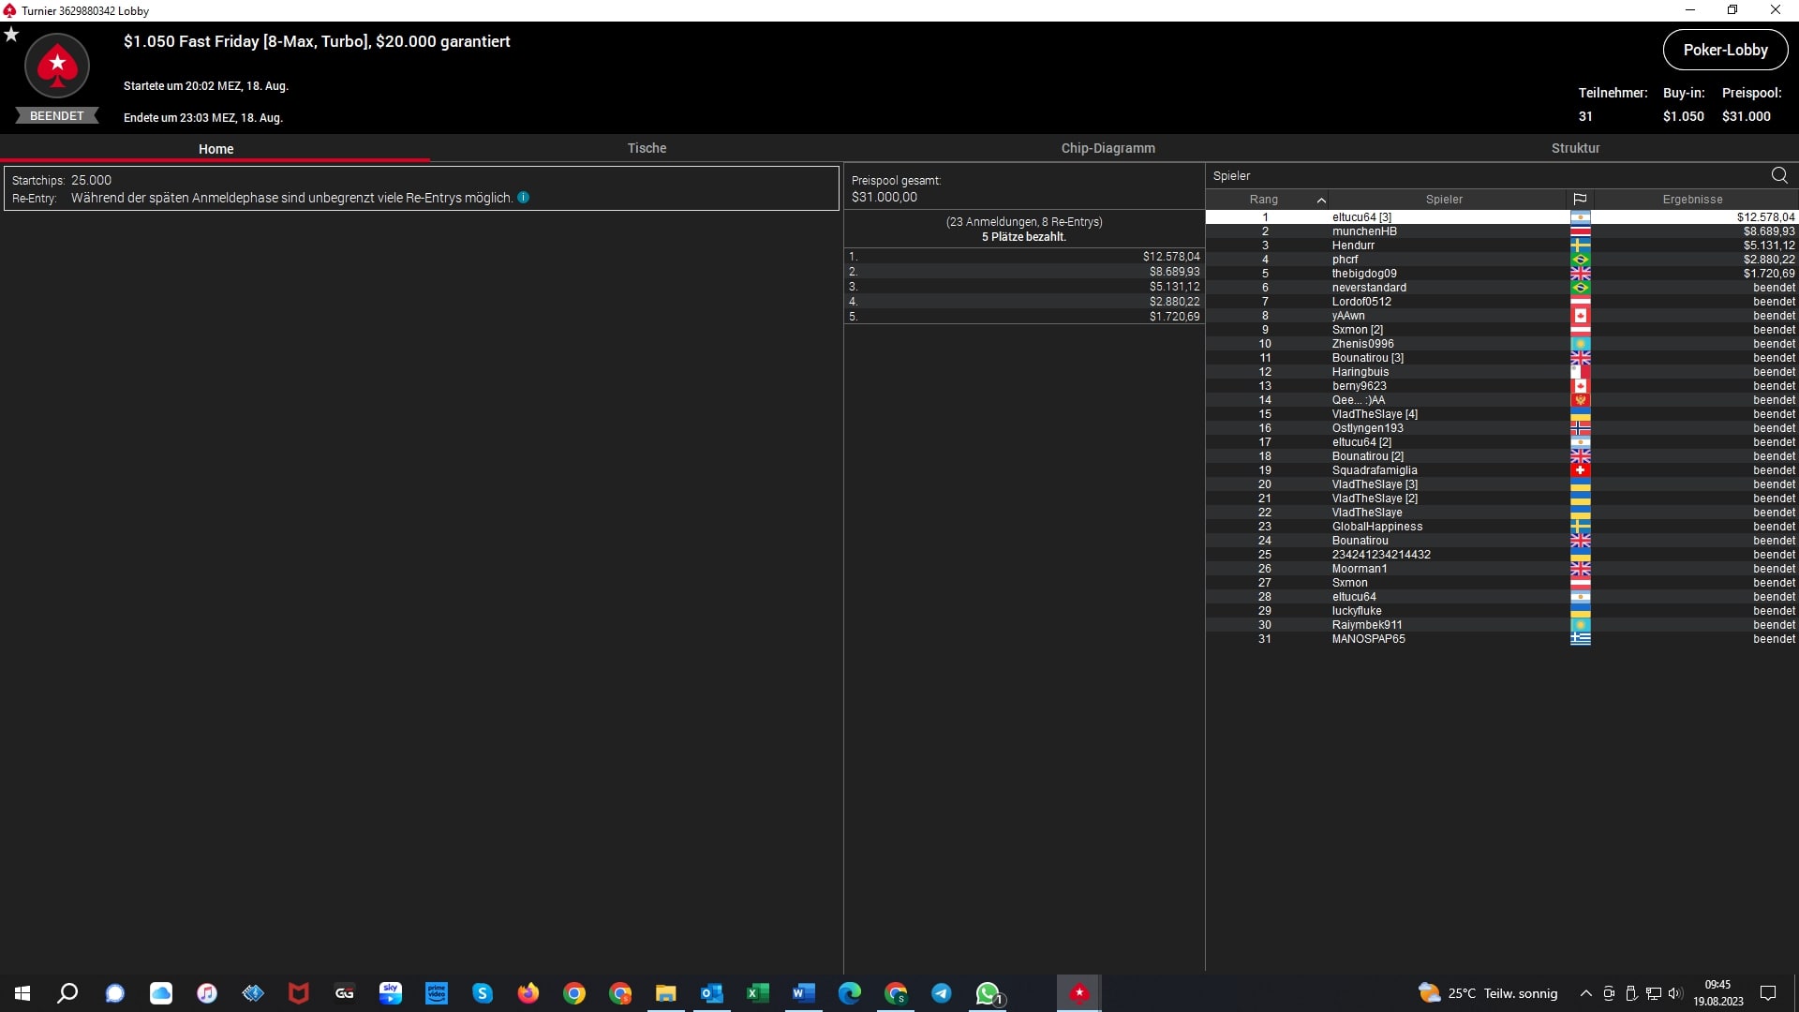Sort by Ergebnisse column header
Viewport: 1799px width, 1012px height.
[1692, 200]
